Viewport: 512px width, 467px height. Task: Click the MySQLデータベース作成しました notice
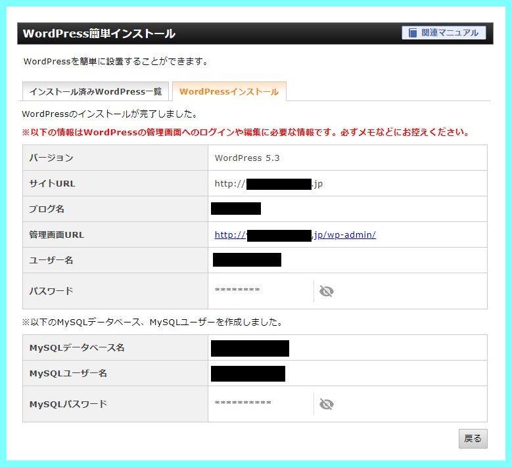click(x=152, y=322)
